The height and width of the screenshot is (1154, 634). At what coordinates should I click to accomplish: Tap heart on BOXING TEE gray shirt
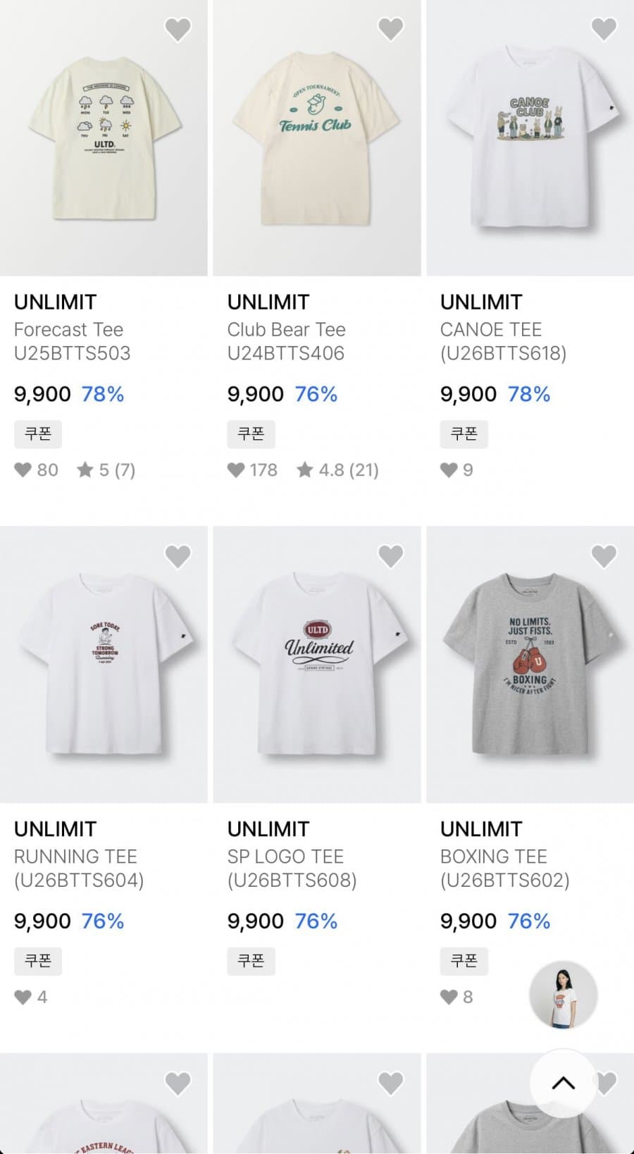click(604, 556)
